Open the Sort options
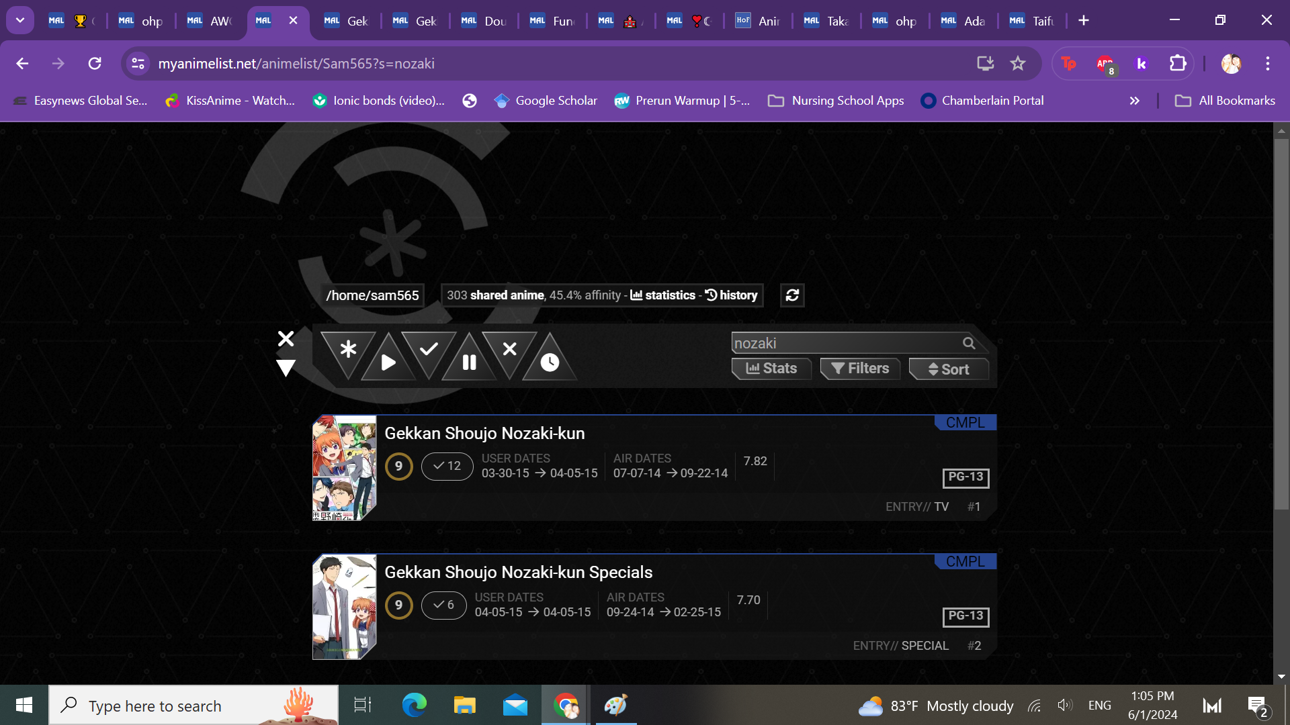 click(x=949, y=369)
